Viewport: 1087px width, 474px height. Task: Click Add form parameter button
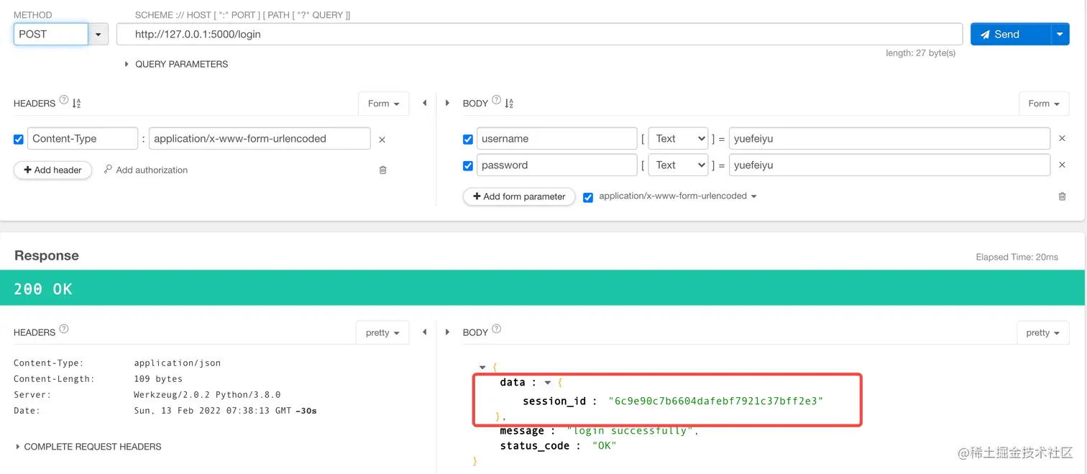[x=519, y=196]
